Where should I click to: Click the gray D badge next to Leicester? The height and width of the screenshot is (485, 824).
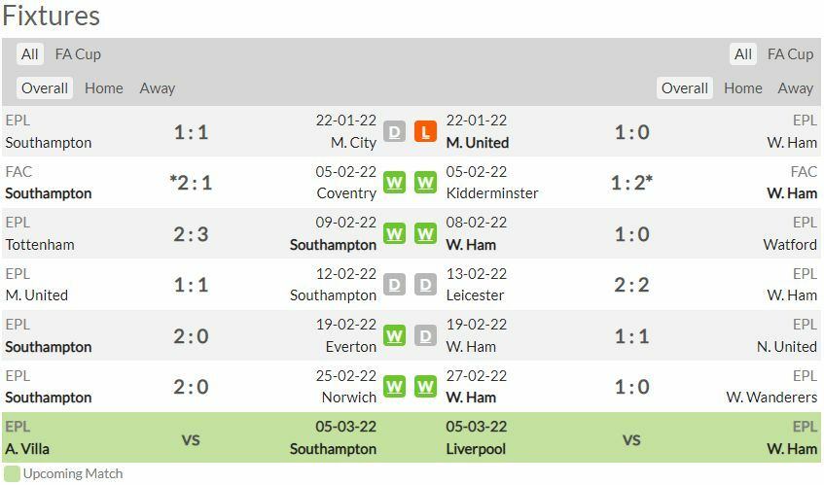[x=425, y=285]
